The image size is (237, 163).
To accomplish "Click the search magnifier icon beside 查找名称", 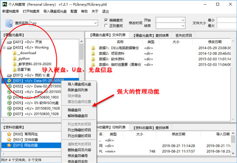I will point(9,23).
